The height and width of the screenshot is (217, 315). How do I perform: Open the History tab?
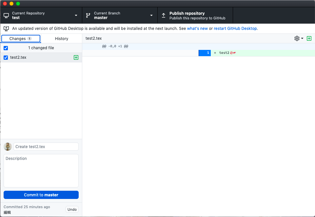(62, 39)
